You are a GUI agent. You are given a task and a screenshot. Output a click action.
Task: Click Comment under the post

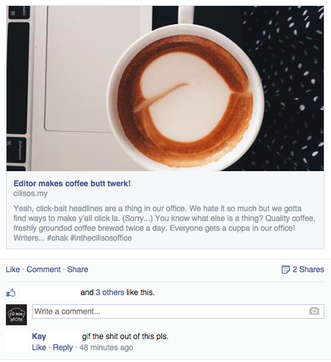point(43,270)
